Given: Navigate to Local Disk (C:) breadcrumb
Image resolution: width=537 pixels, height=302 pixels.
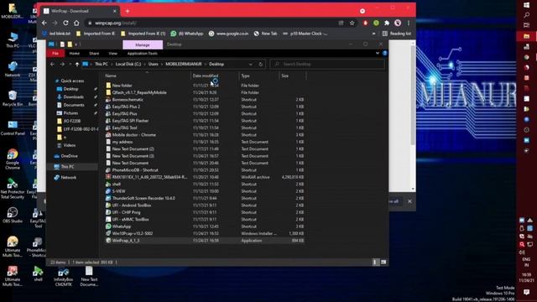Looking at the screenshot, I should (128, 64).
